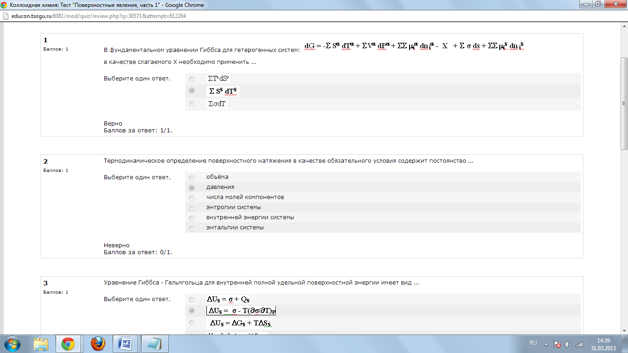Open Action Center flag icon
This screenshot has height=353, width=628.
(557, 344)
